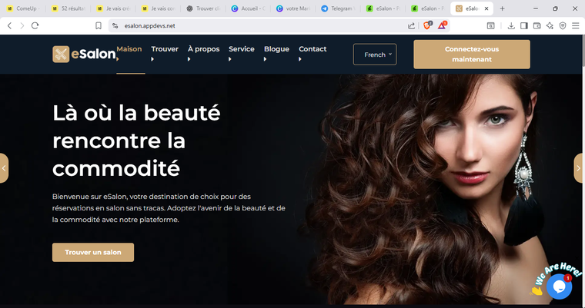The width and height of the screenshot is (585, 308).
Task: Switch to the votre Mari tab
Action: point(293,8)
